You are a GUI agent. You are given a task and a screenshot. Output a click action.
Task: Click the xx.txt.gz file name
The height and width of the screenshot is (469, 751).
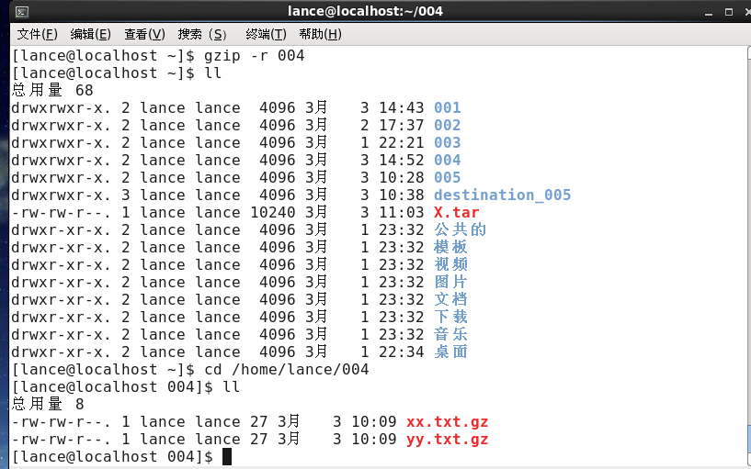tap(448, 422)
